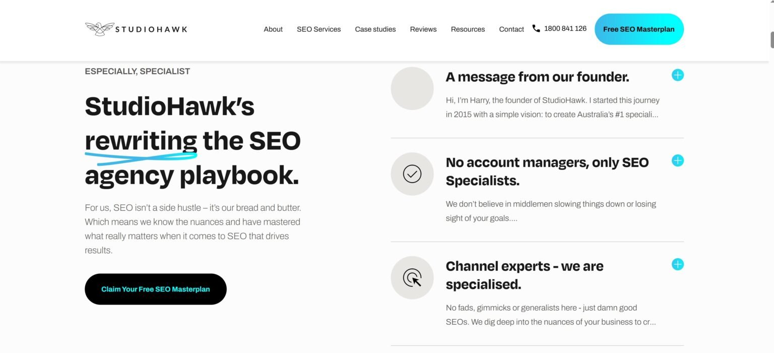
Task: Call the 1800 841 126 number link
Action: pos(565,29)
